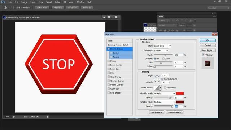Click the status bar icon beside zoom percentage
Screen dimensions: 231x130
click(14, 117)
